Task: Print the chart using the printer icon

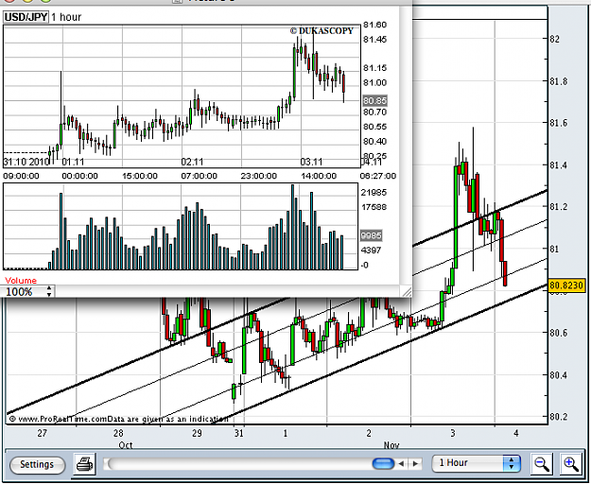Action: (x=85, y=464)
